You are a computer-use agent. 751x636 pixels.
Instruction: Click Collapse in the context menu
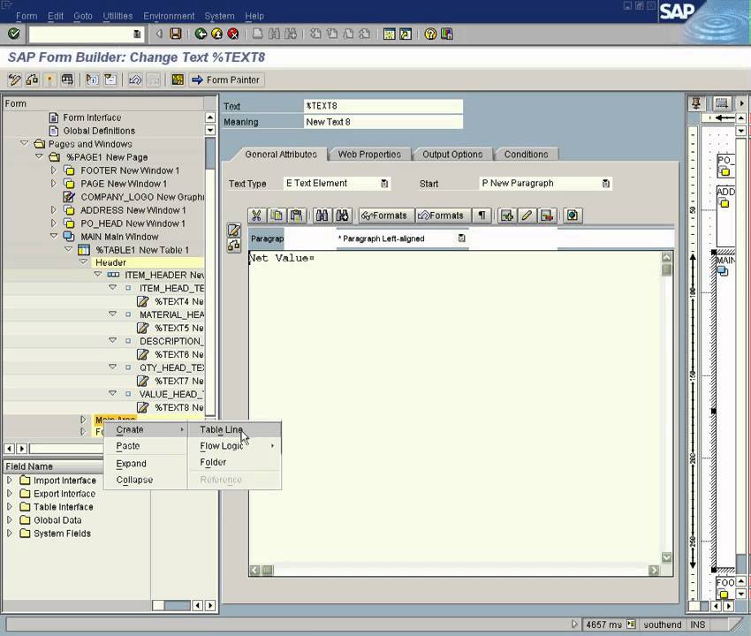145,480
